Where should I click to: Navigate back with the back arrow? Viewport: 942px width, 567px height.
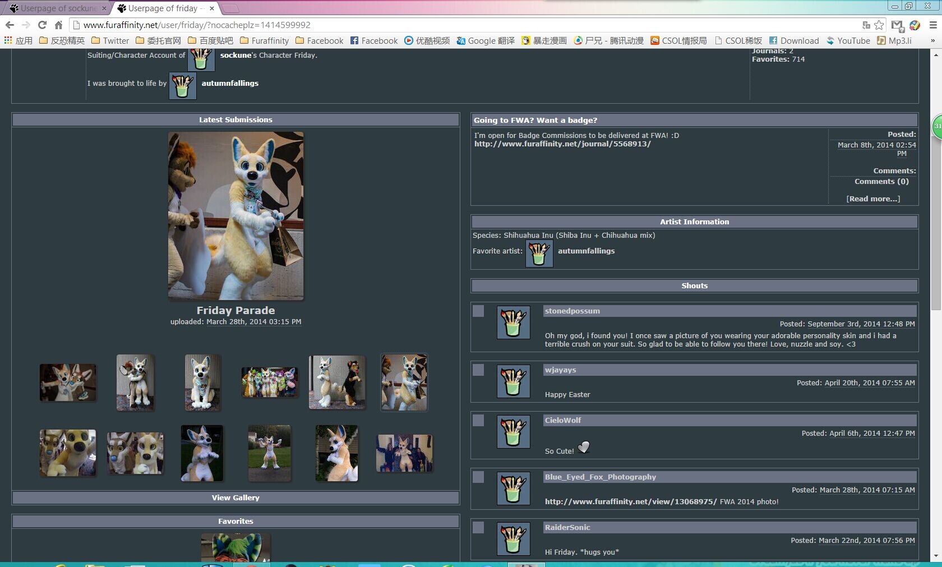click(x=10, y=25)
